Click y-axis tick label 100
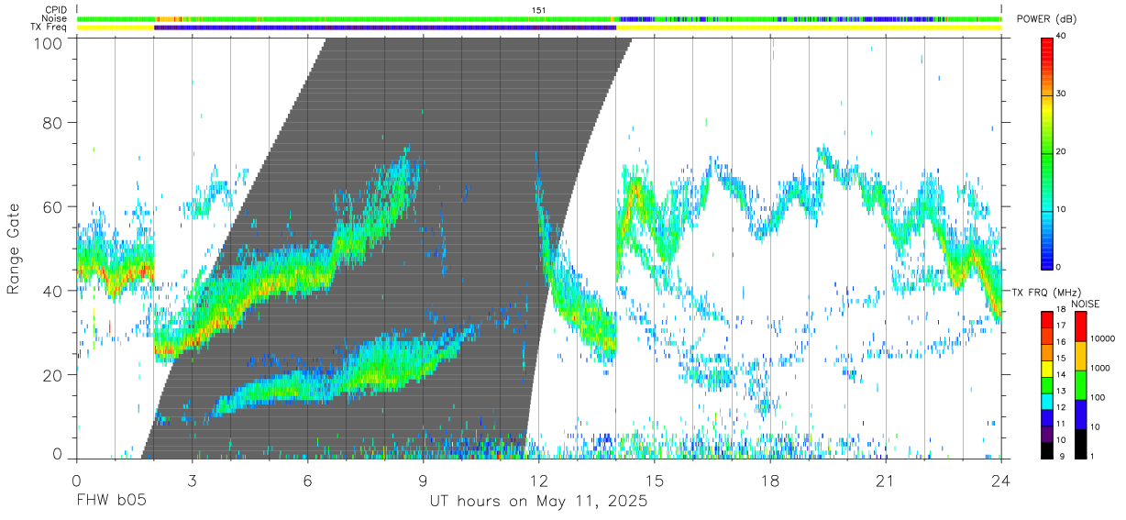The width and height of the screenshot is (1126, 520). coord(47,43)
